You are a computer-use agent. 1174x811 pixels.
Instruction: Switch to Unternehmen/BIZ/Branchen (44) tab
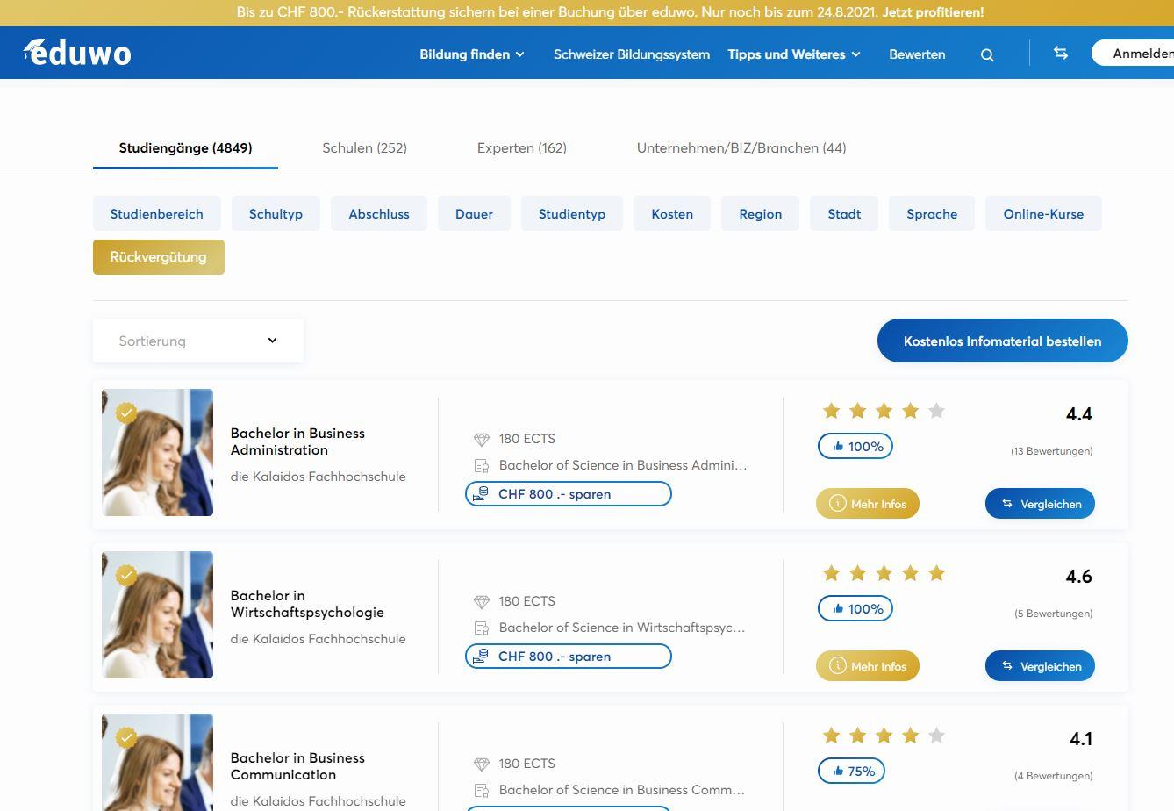tap(741, 148)
